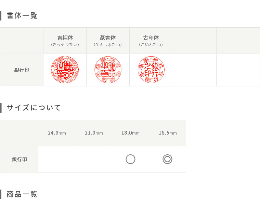This screenshot has width=260, height=208.
Task: Click the 吉相体 red seal stamp sample
Action: tap(65, 70)
